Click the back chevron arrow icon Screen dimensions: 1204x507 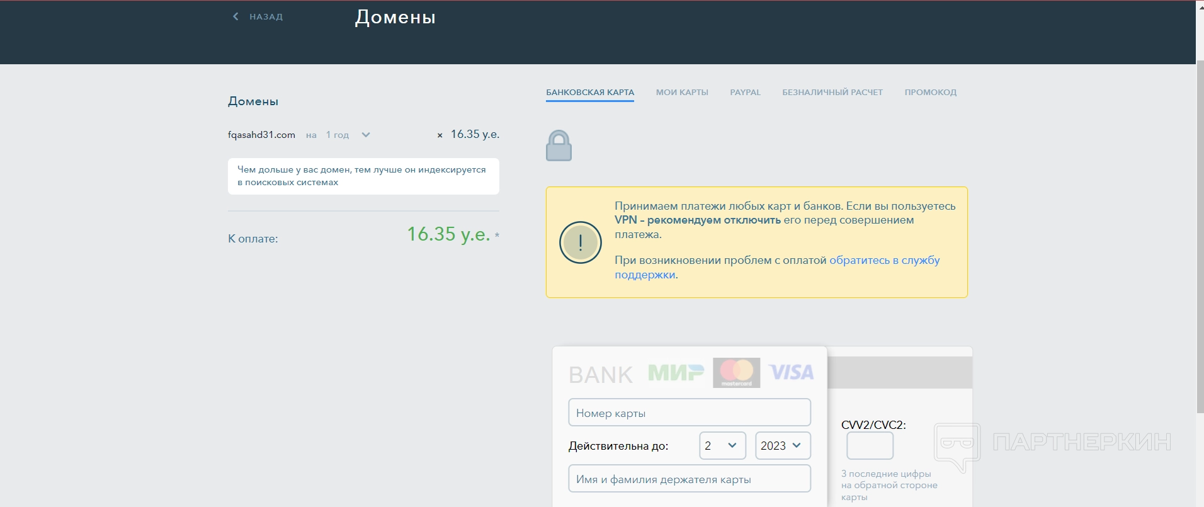236,16
